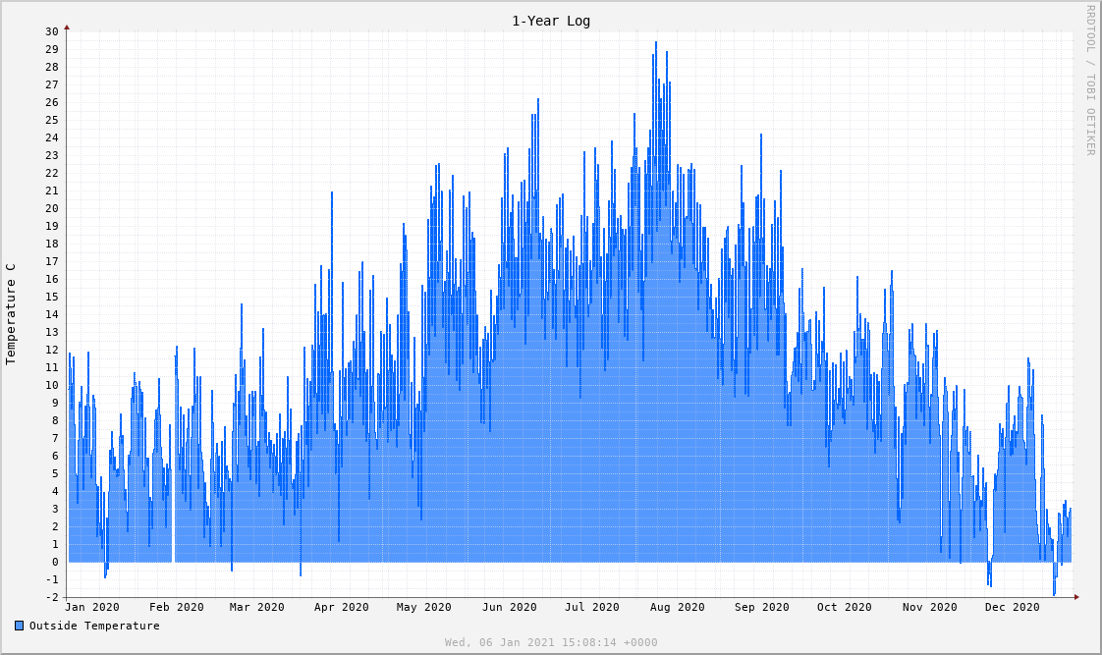Select the Mar 2020 axis label
Screen dimensions: 1102x655
tap(256, 607)
